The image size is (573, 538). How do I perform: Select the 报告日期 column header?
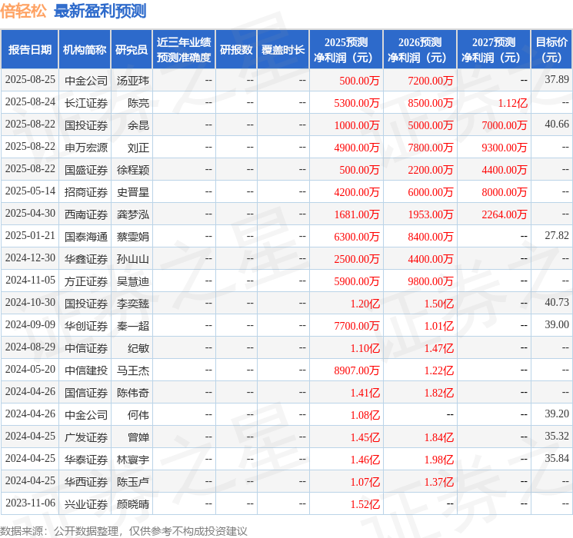29,50
